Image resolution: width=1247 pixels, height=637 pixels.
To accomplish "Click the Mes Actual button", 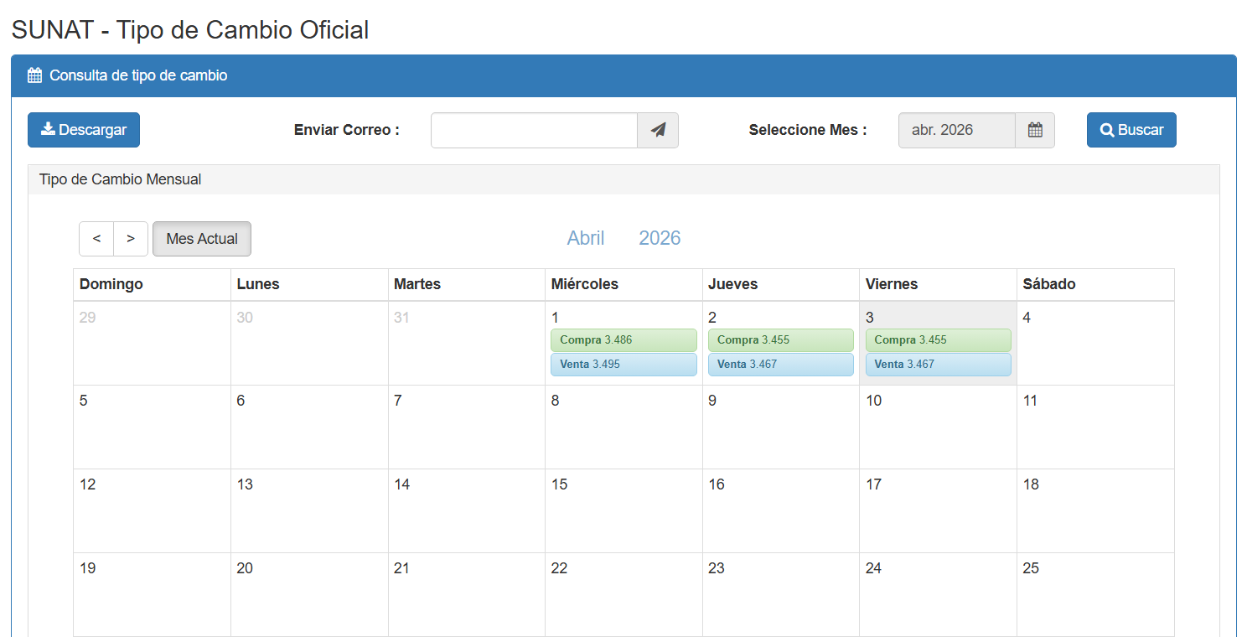I will tap(202, 239).
